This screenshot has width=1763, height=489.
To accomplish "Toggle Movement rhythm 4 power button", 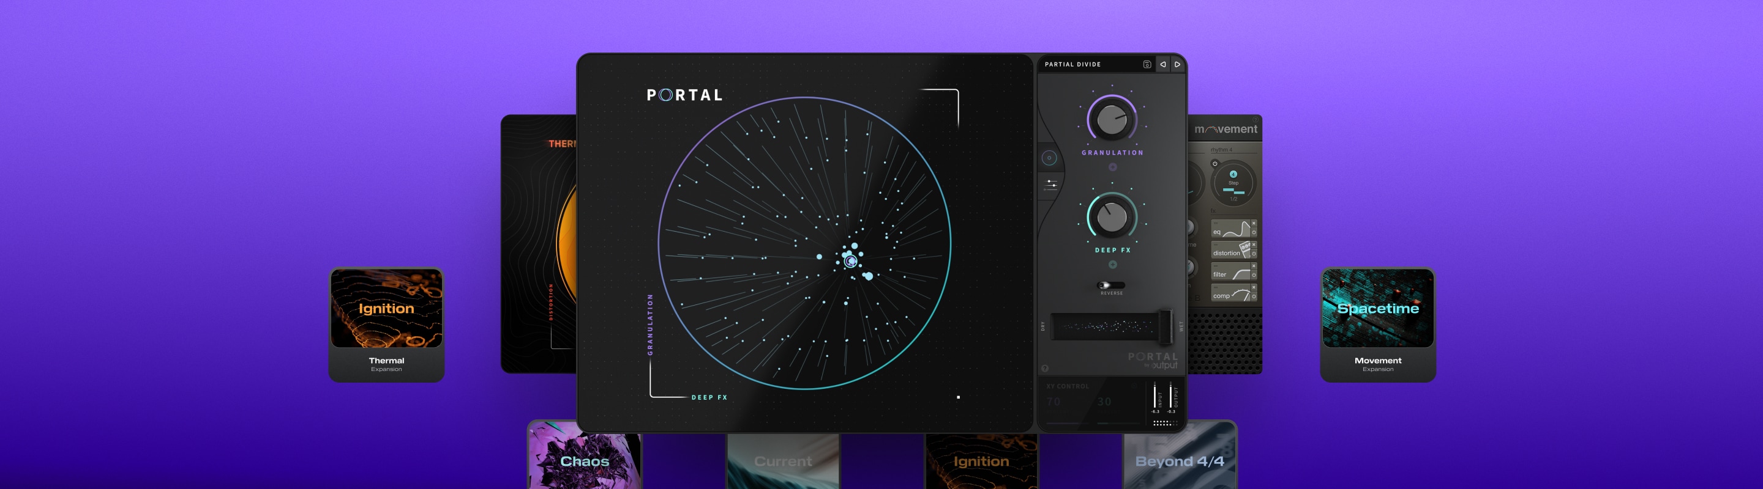I will click(1215, 163).
